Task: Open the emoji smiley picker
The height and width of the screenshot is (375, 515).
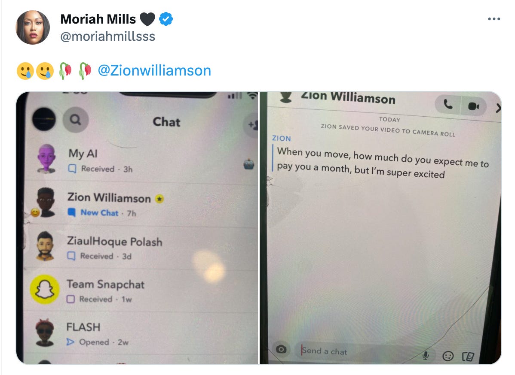Action: coord(448,356)
